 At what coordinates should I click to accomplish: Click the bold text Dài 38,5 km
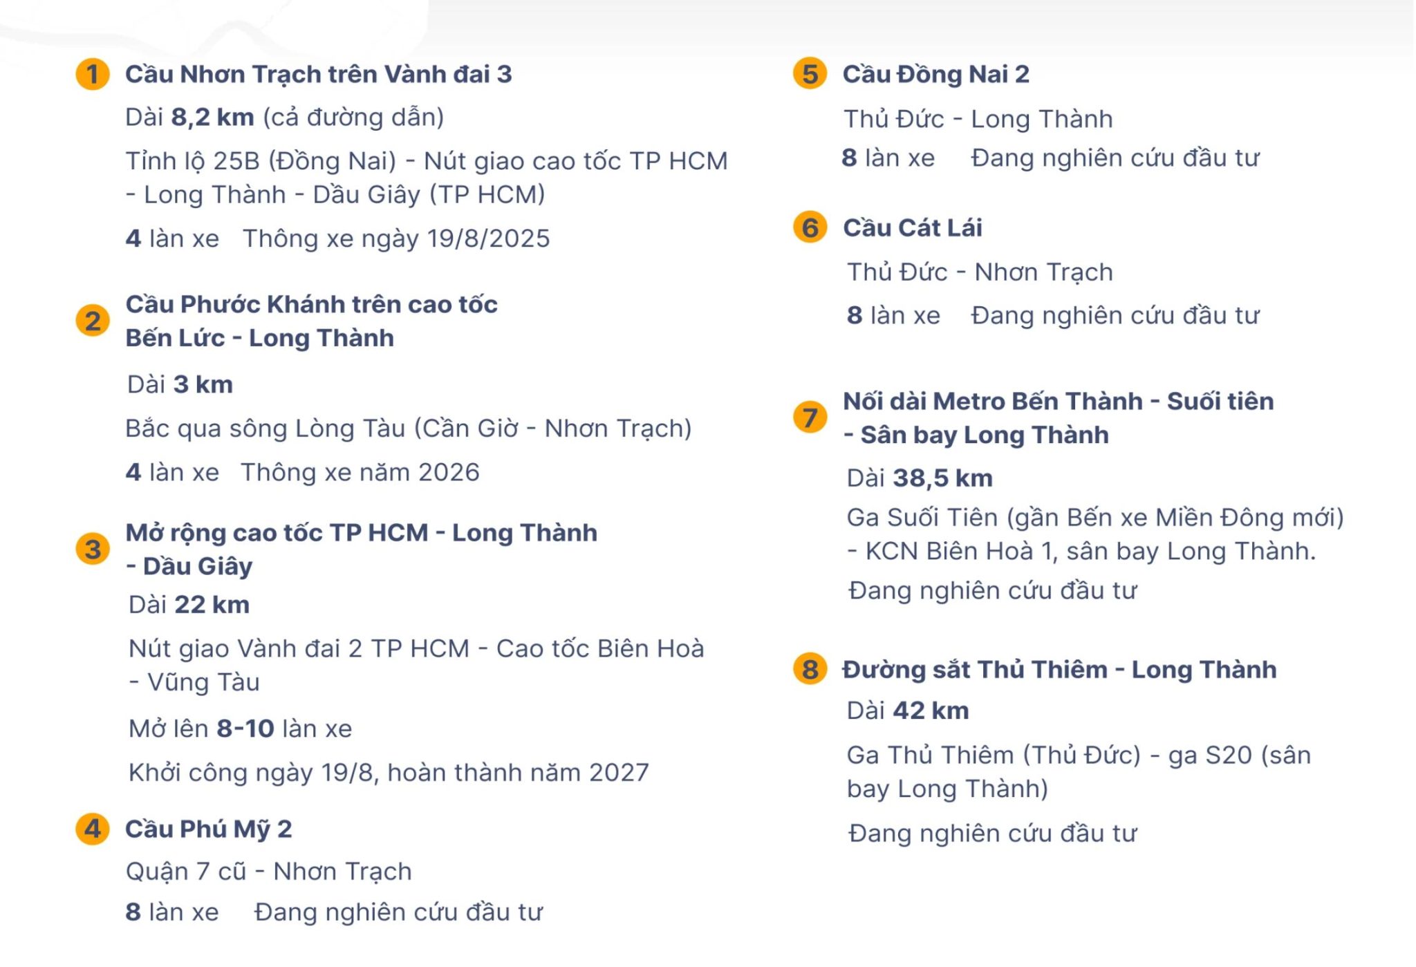pyautogui.click(x=920, y=478)
